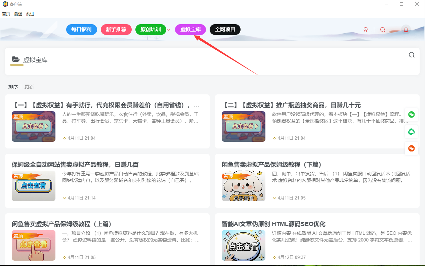Click the orange WeChat official account icon
This screenshot has height=266, width=425.
(x=411, y=148)
